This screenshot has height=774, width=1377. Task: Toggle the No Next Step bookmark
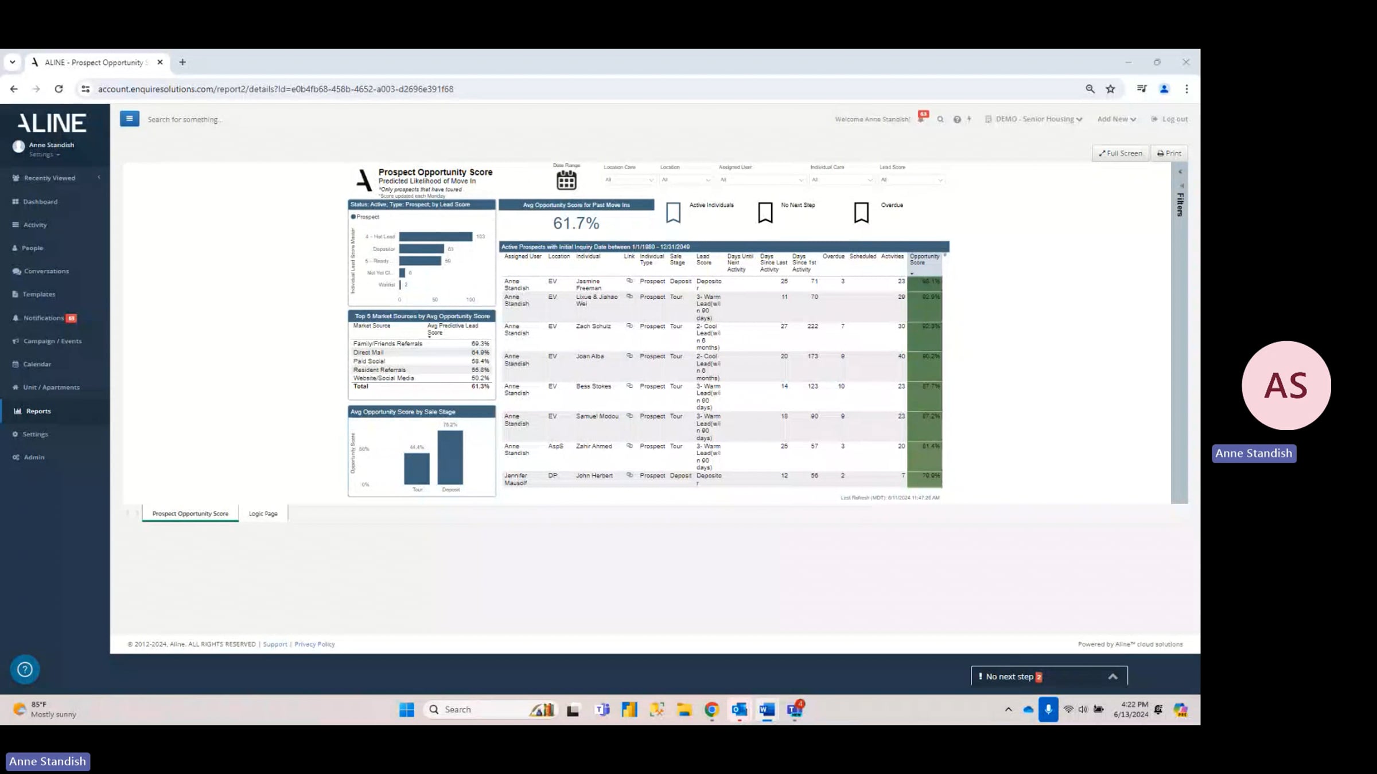point(765,212)
